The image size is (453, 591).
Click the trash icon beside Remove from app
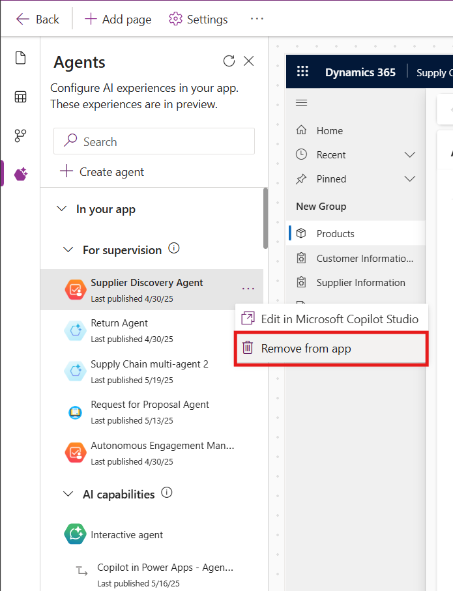click(x=248, y=347)
